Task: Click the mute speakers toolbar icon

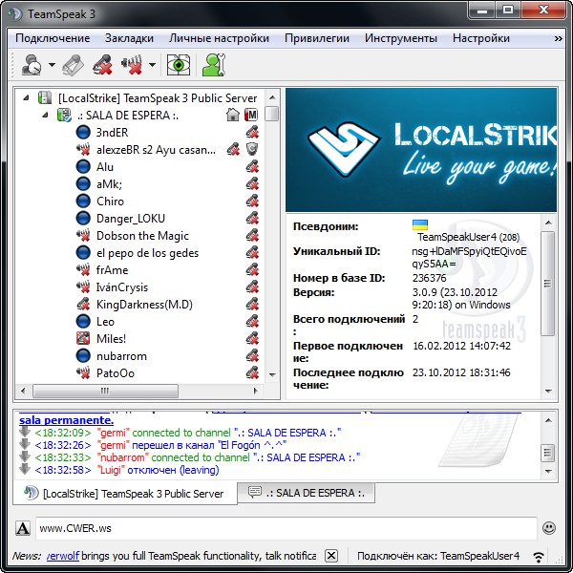Action: tap(132, 66)
